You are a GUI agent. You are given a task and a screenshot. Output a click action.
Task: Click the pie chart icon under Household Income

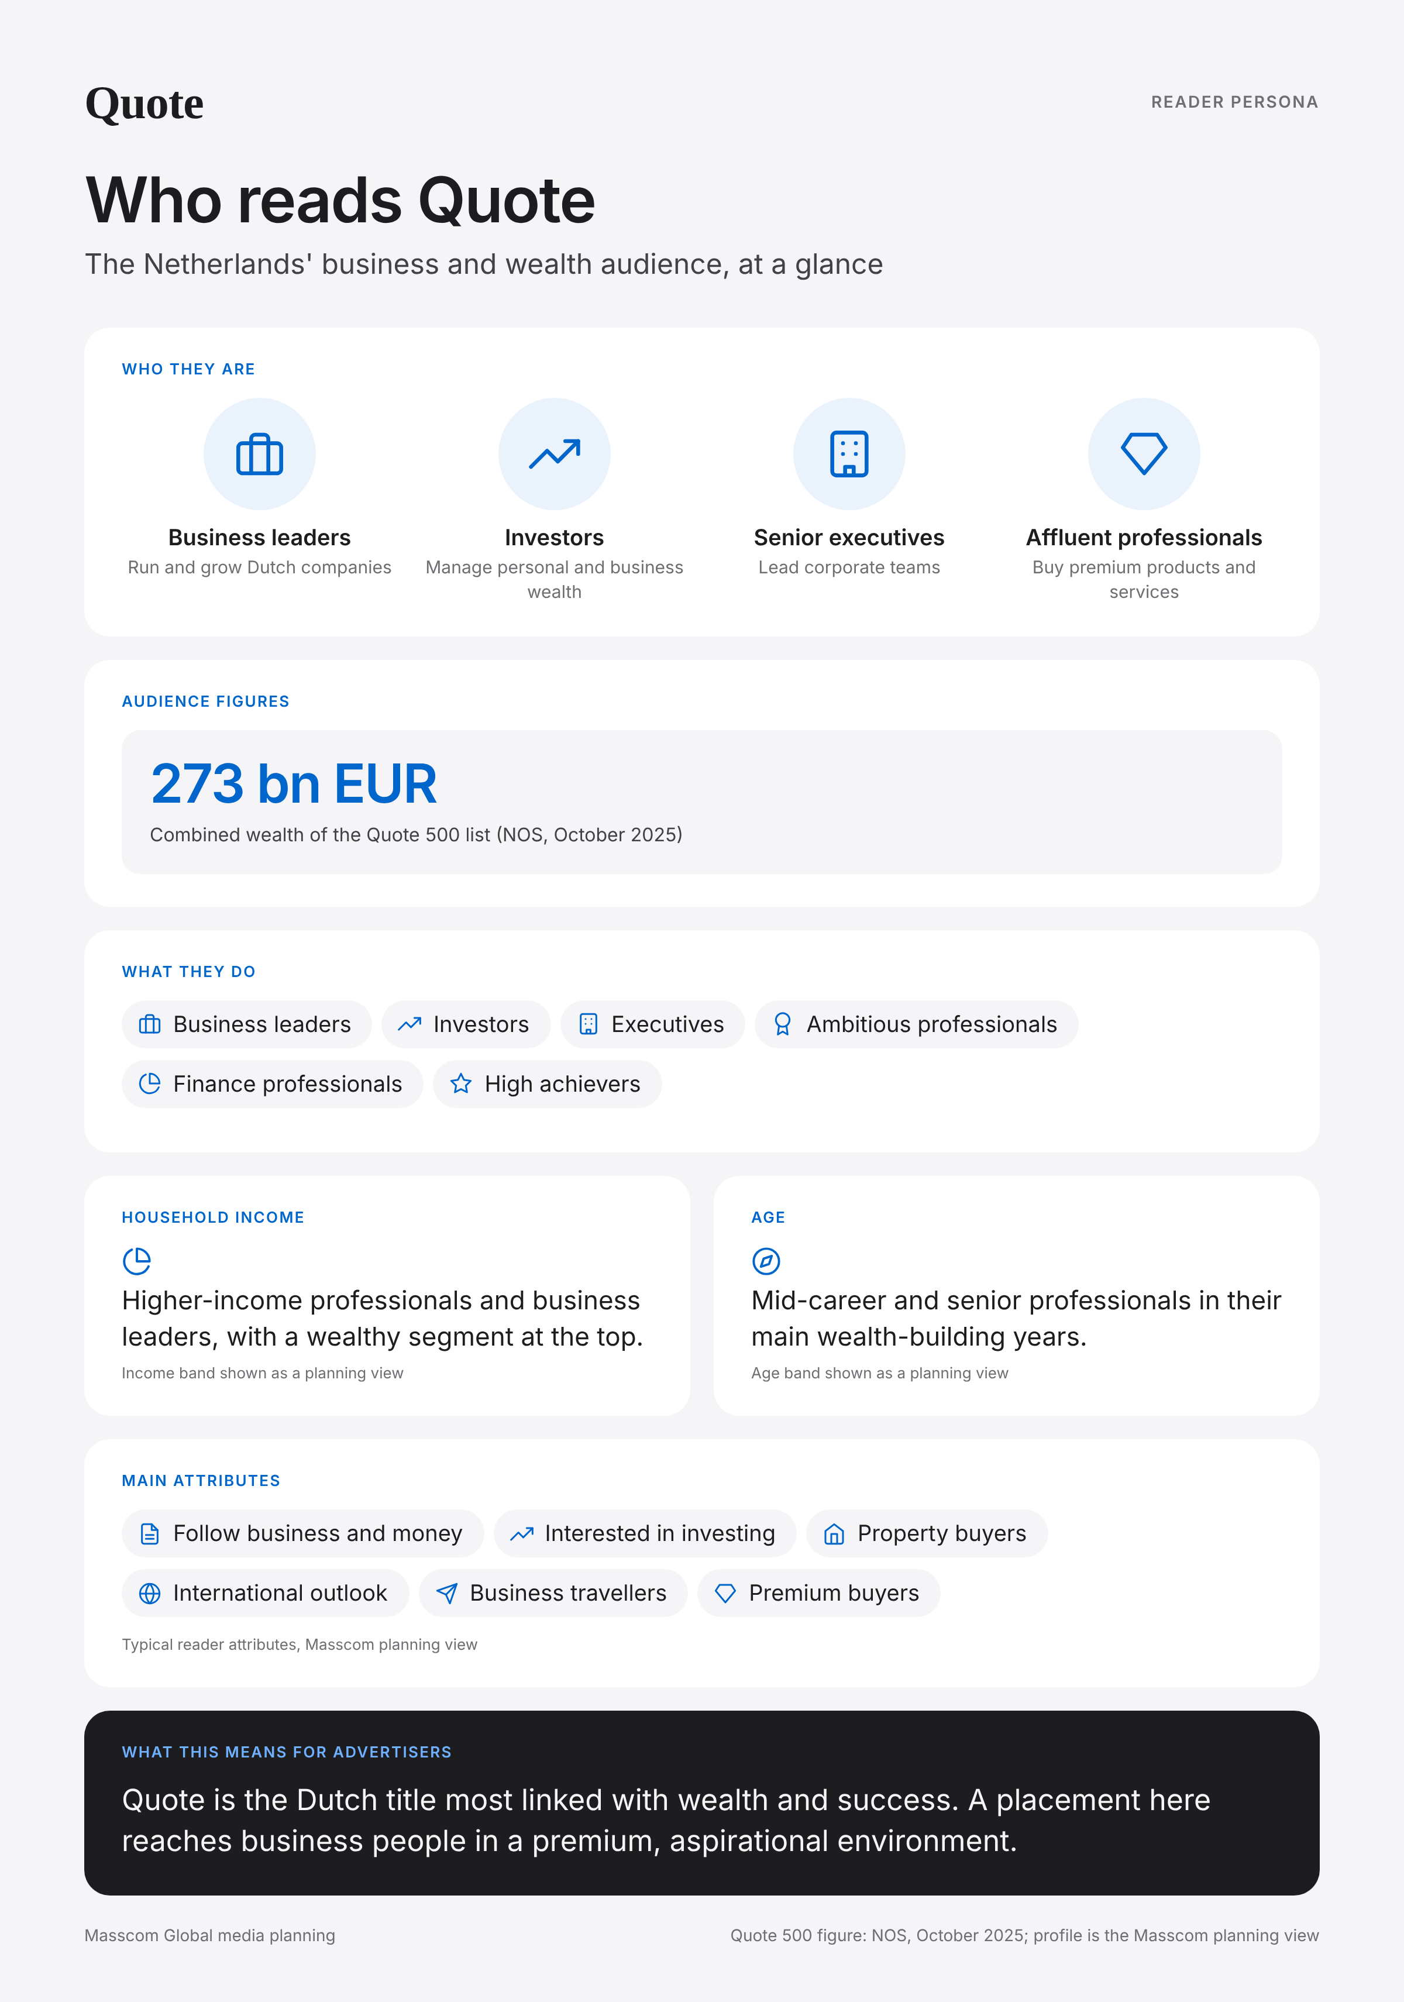(137, 1261)
